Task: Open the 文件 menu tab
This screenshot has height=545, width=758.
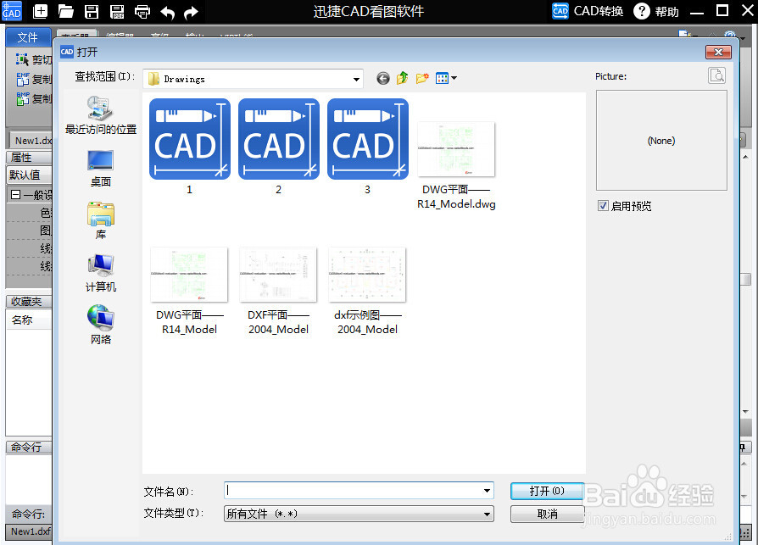Action: pos(27,37)
